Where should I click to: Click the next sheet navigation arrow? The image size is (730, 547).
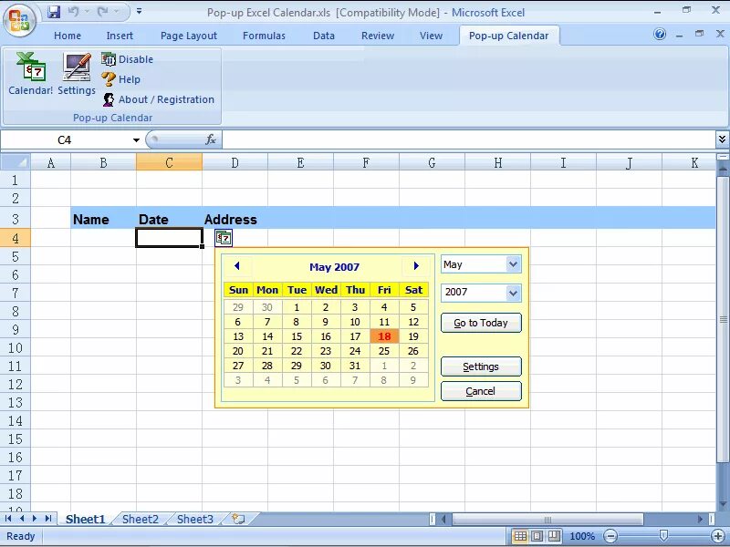(x=35, y=519)
